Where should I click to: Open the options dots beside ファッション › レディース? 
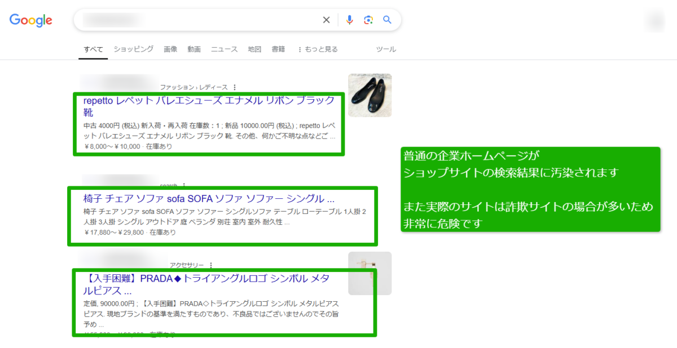pyautogui.click(x=235, y=87)
